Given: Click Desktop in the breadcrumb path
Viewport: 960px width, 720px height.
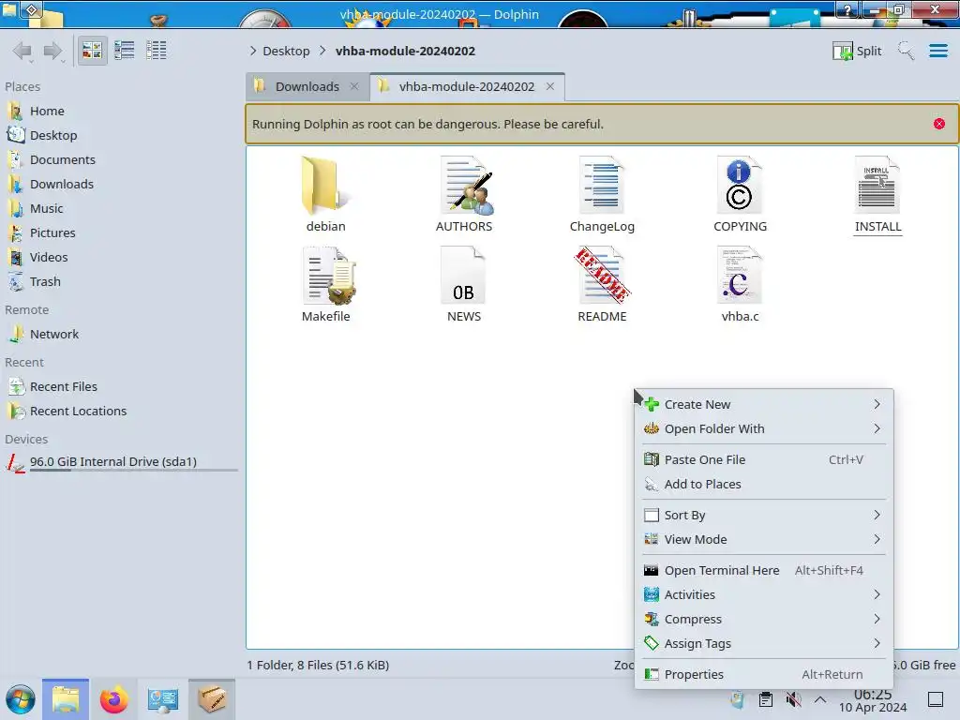Looking at the screenshot, I should 286,51.
